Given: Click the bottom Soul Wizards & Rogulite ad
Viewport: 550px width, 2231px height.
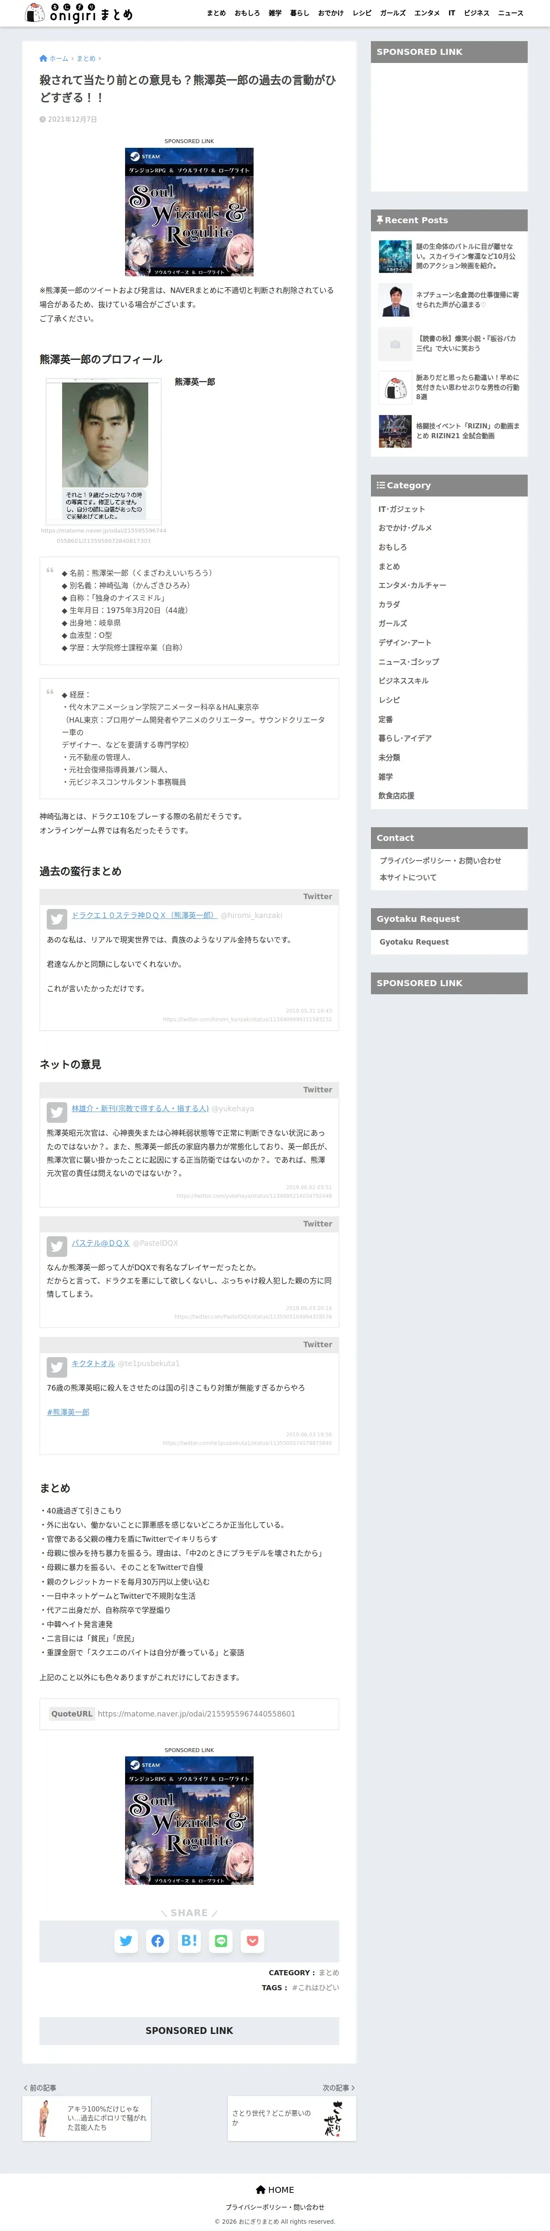Looking at the screenshot, I should (x=189, y=1821).
